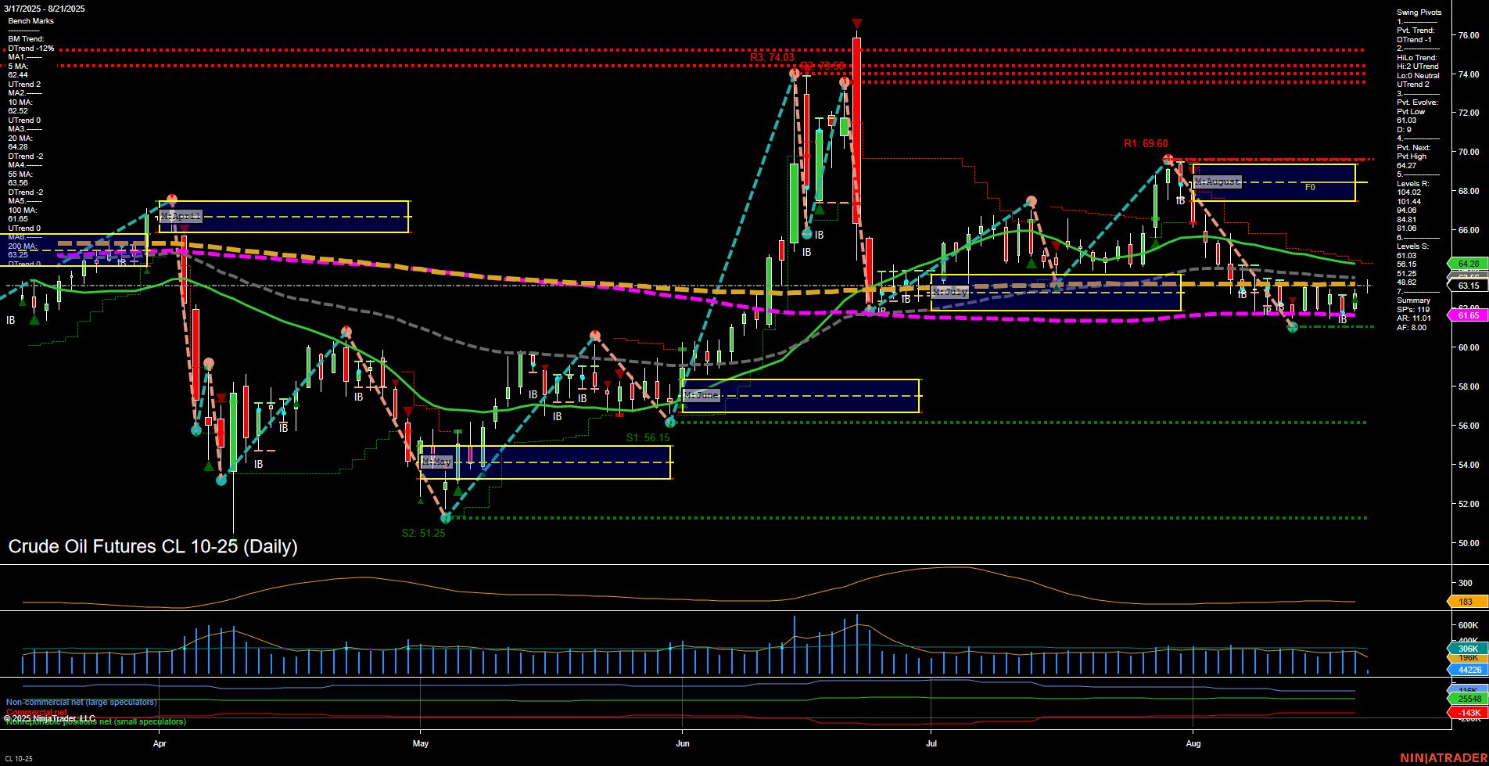
Task: Click the green up-arrow signal under the July consolidation
Action: pyautogui.click(x=1032, y=264)
